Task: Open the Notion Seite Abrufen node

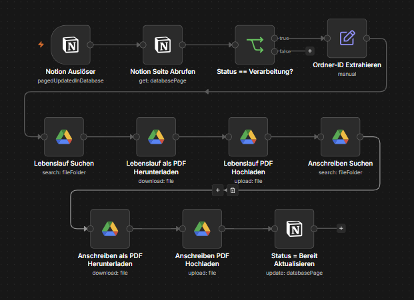Action: click(x=163, y=45)
